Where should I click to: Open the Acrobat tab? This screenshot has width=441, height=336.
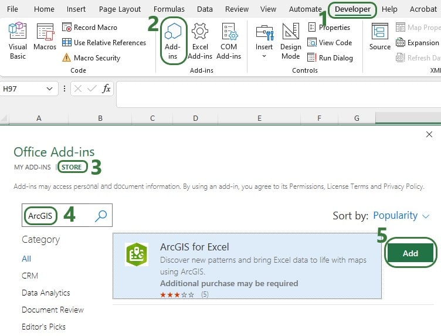[x=423, y=9]
